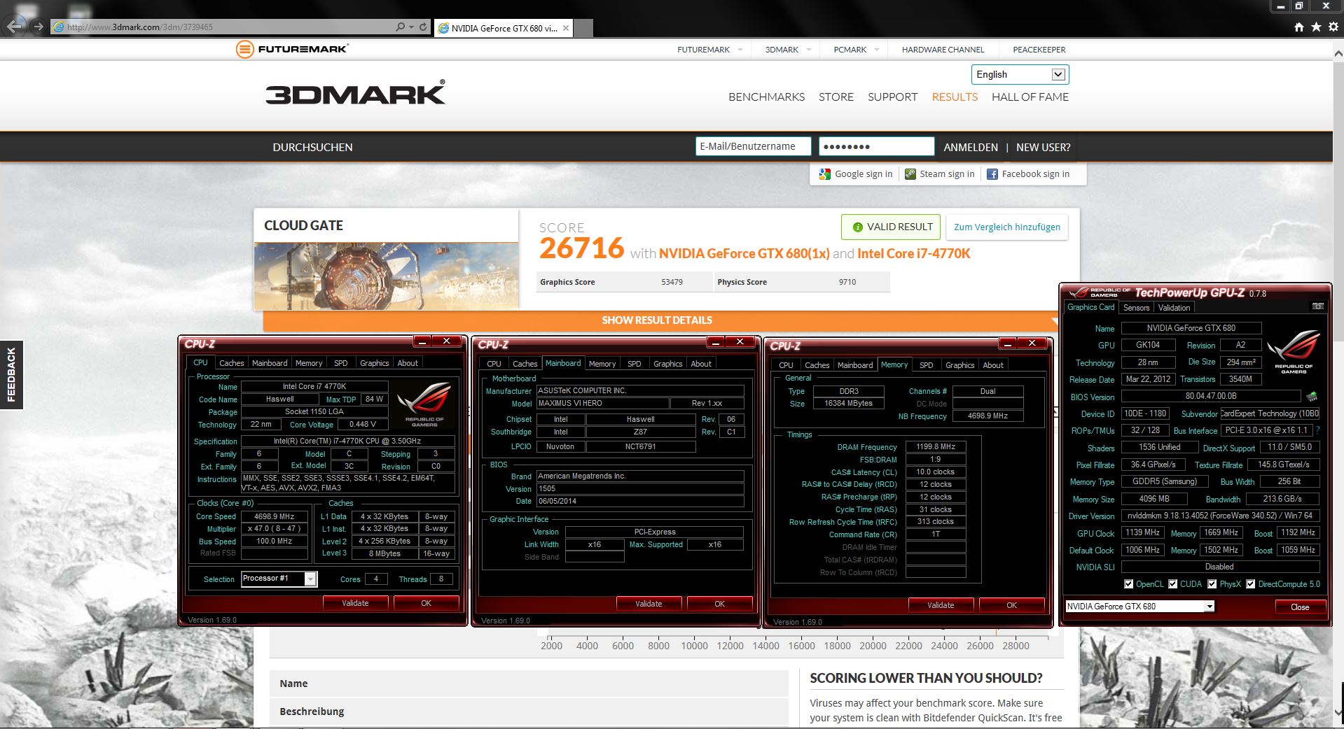Click the DURCHSUCHEN search label
The width and height of the screenshot is (1344, 729).
312,147
